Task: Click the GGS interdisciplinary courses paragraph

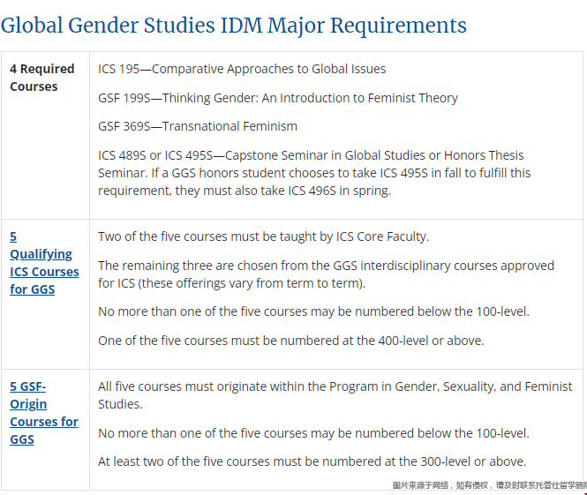Action: [x=326, y=274]
